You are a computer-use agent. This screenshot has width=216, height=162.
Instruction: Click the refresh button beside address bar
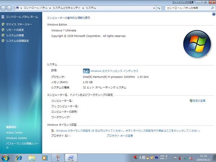pos(158,8)
